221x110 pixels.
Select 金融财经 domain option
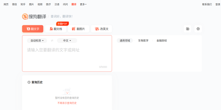pyautogui.click(x=162, y=40)
